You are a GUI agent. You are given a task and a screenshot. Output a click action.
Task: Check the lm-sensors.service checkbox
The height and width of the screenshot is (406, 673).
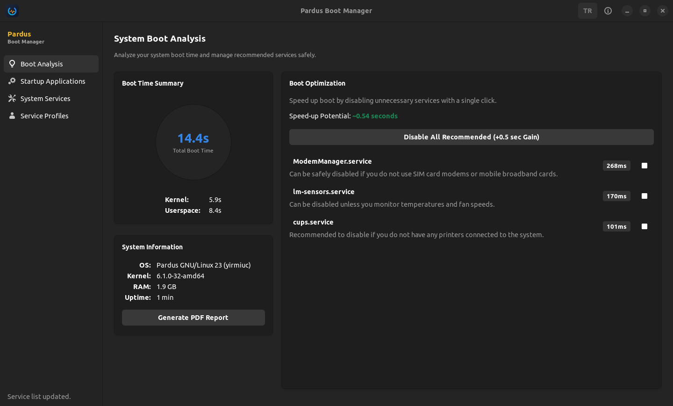click(x=644, y=196)
